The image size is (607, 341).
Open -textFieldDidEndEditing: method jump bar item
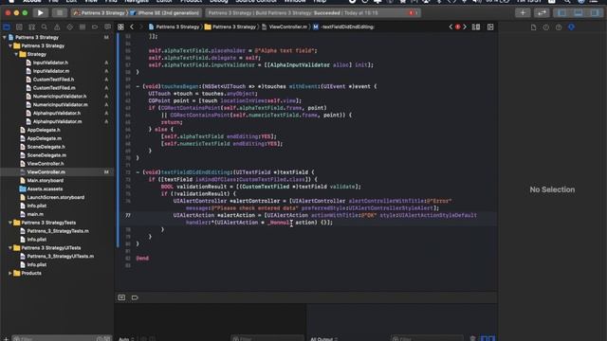click(x=343, y=27)
